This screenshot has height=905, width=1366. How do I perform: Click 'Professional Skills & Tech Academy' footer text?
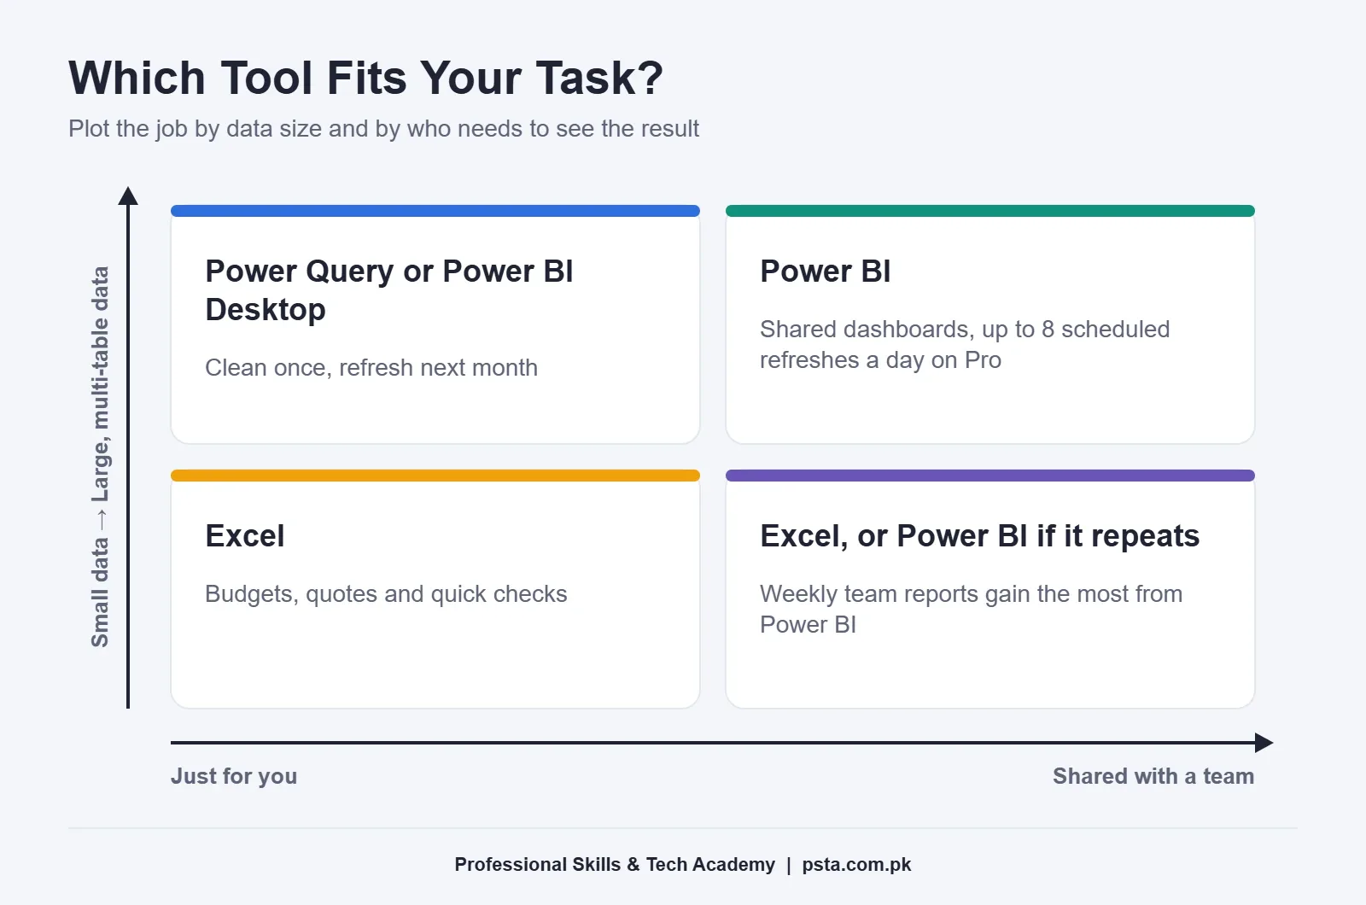[x=615, y=865]
